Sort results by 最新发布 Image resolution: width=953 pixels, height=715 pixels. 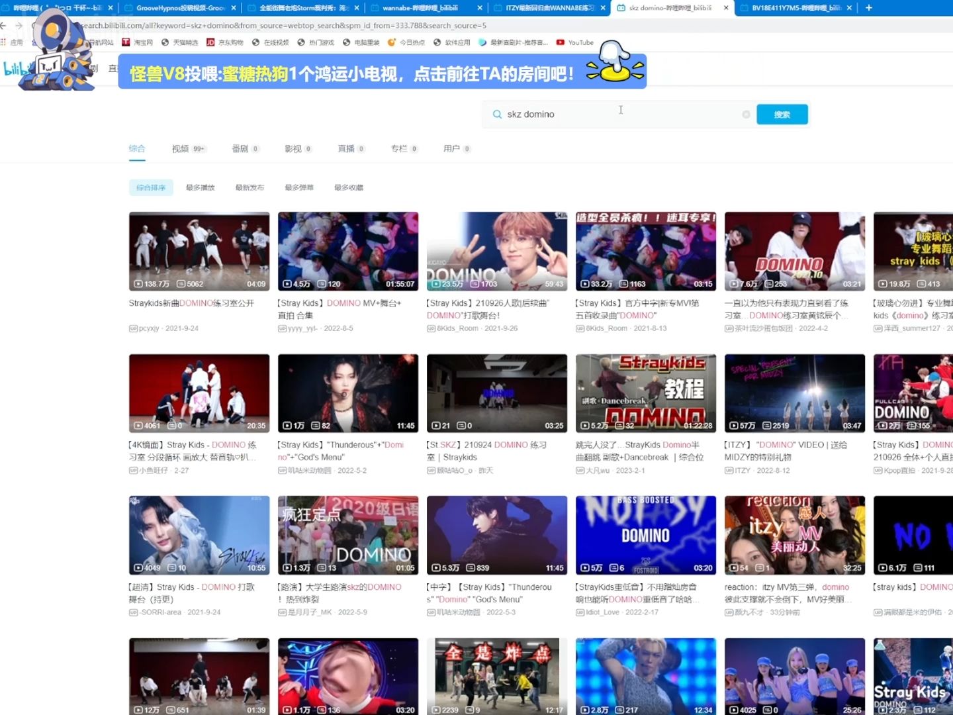pyautogui.click(x=250, y=187)
